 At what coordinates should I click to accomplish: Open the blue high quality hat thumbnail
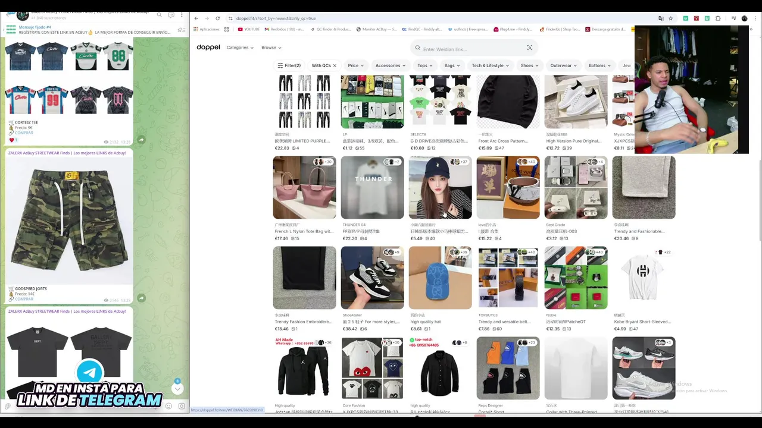point(440,278)
